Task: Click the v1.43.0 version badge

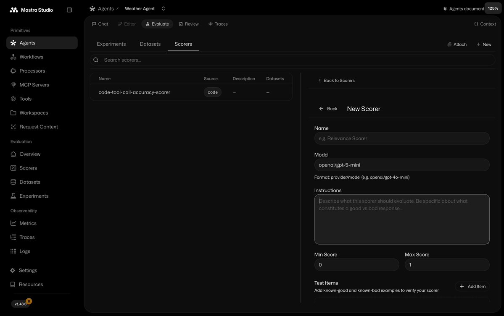Action: [x=21, y=304]
